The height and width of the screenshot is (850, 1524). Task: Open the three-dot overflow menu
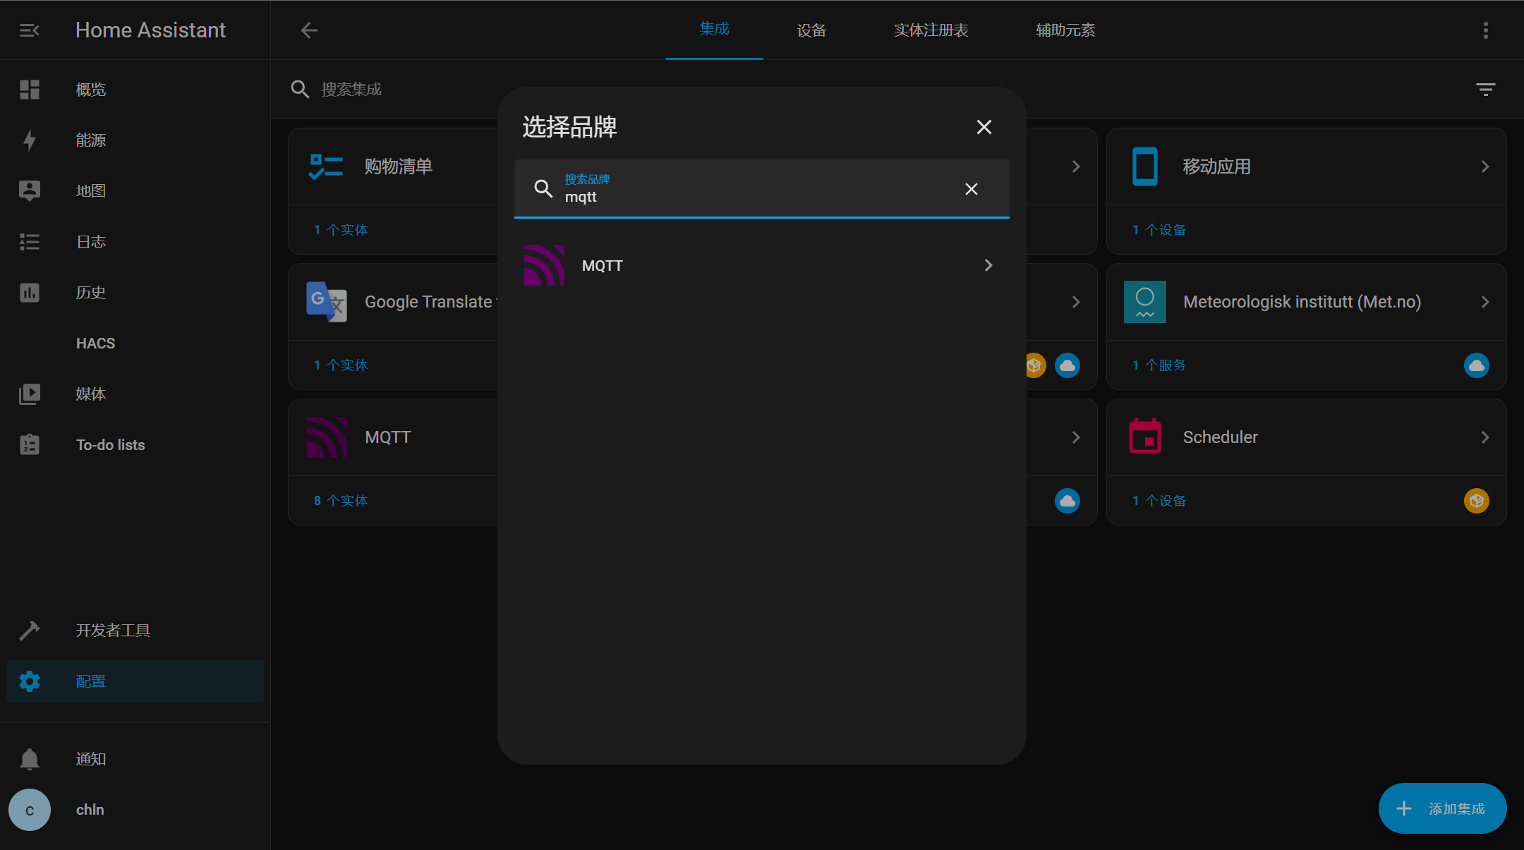[x=1486, y=30]
